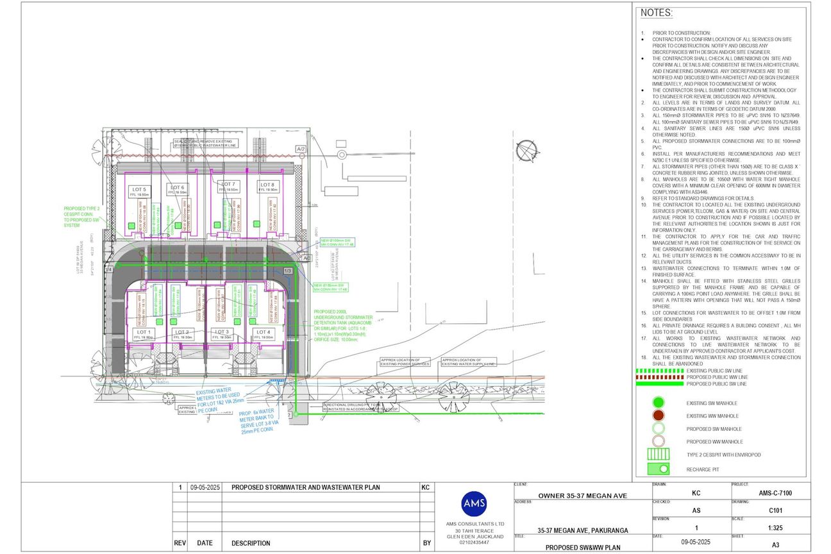This screenshot has width=831, height=554.
Task: Click the Existing WW Manhole legend symbol
Action: 658,415
